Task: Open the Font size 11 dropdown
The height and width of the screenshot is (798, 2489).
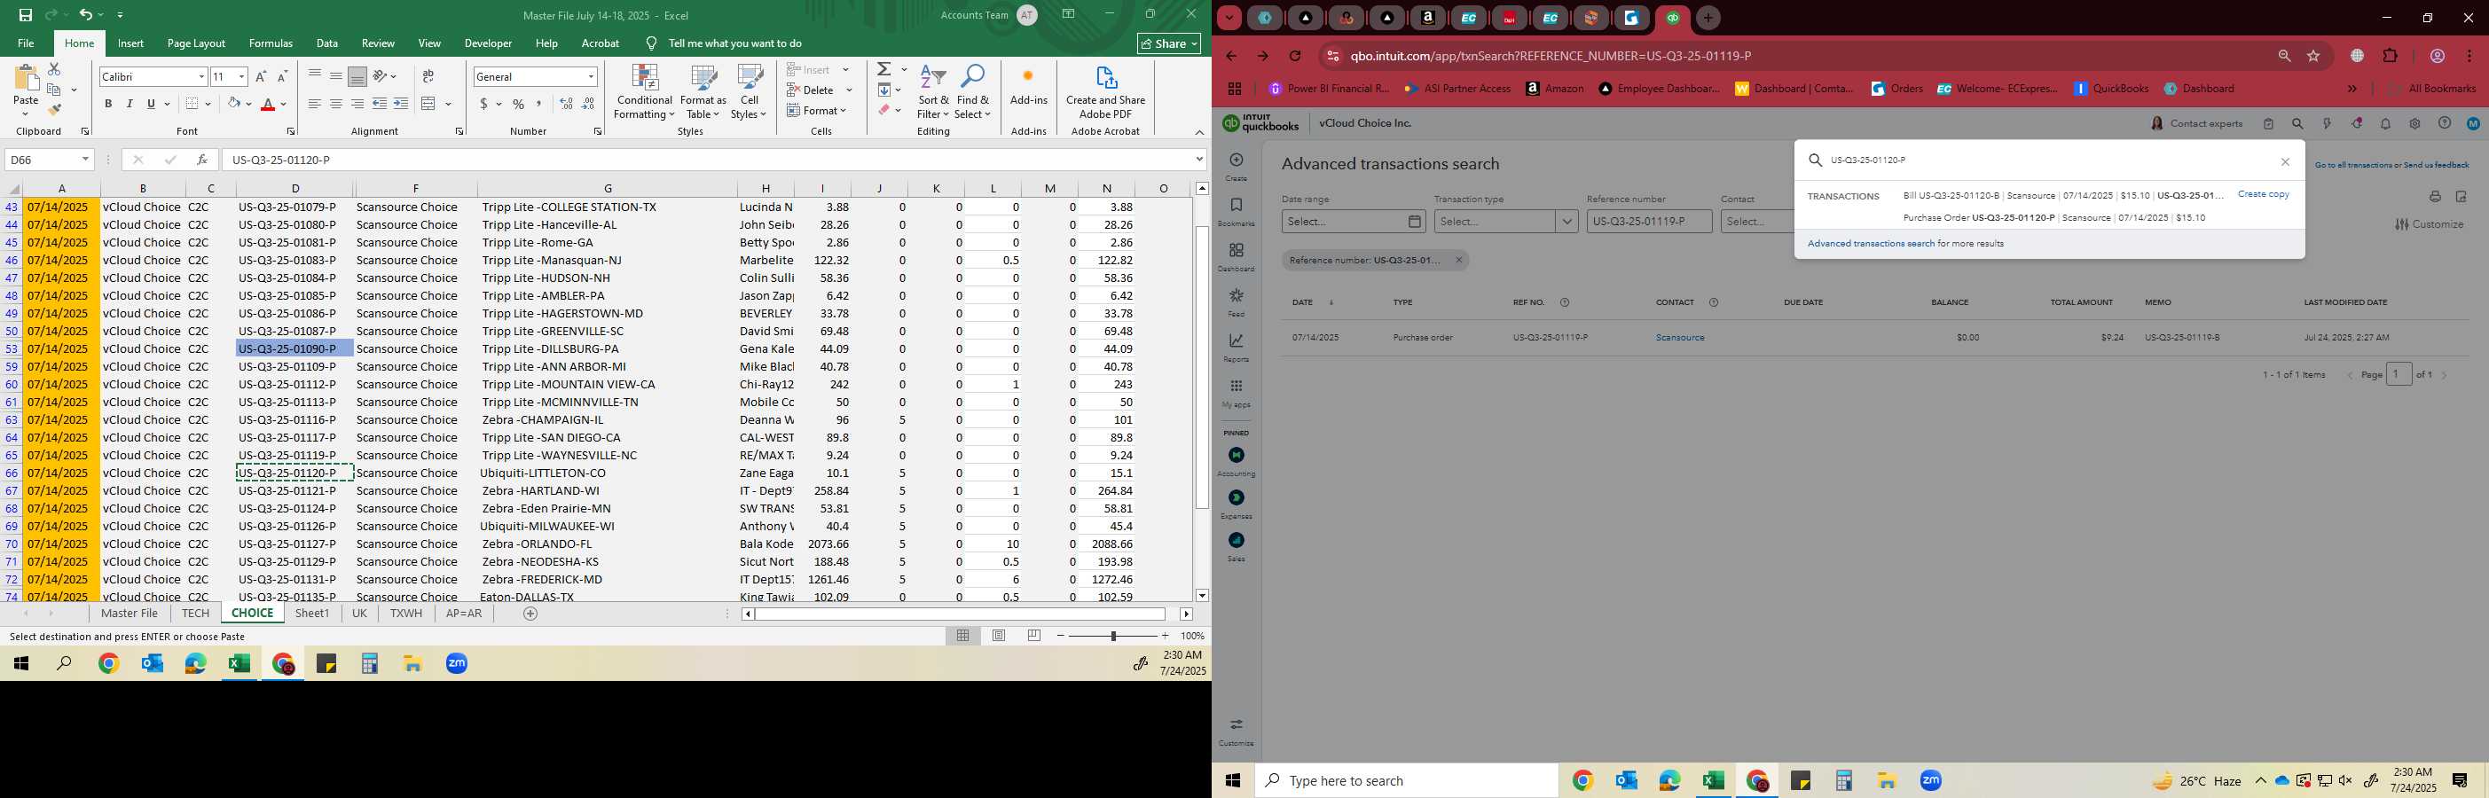Action: tap(241, 76)
